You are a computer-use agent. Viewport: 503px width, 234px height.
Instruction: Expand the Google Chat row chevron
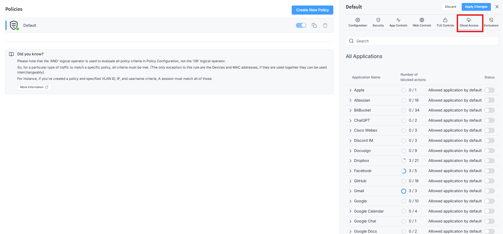tap(350, 221)
